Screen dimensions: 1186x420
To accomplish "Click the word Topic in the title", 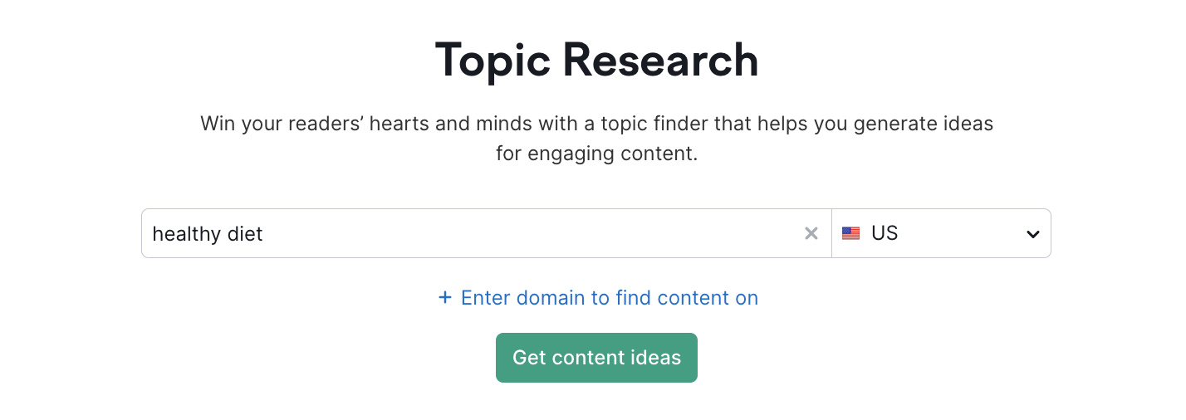I will [x=491, y=60].
